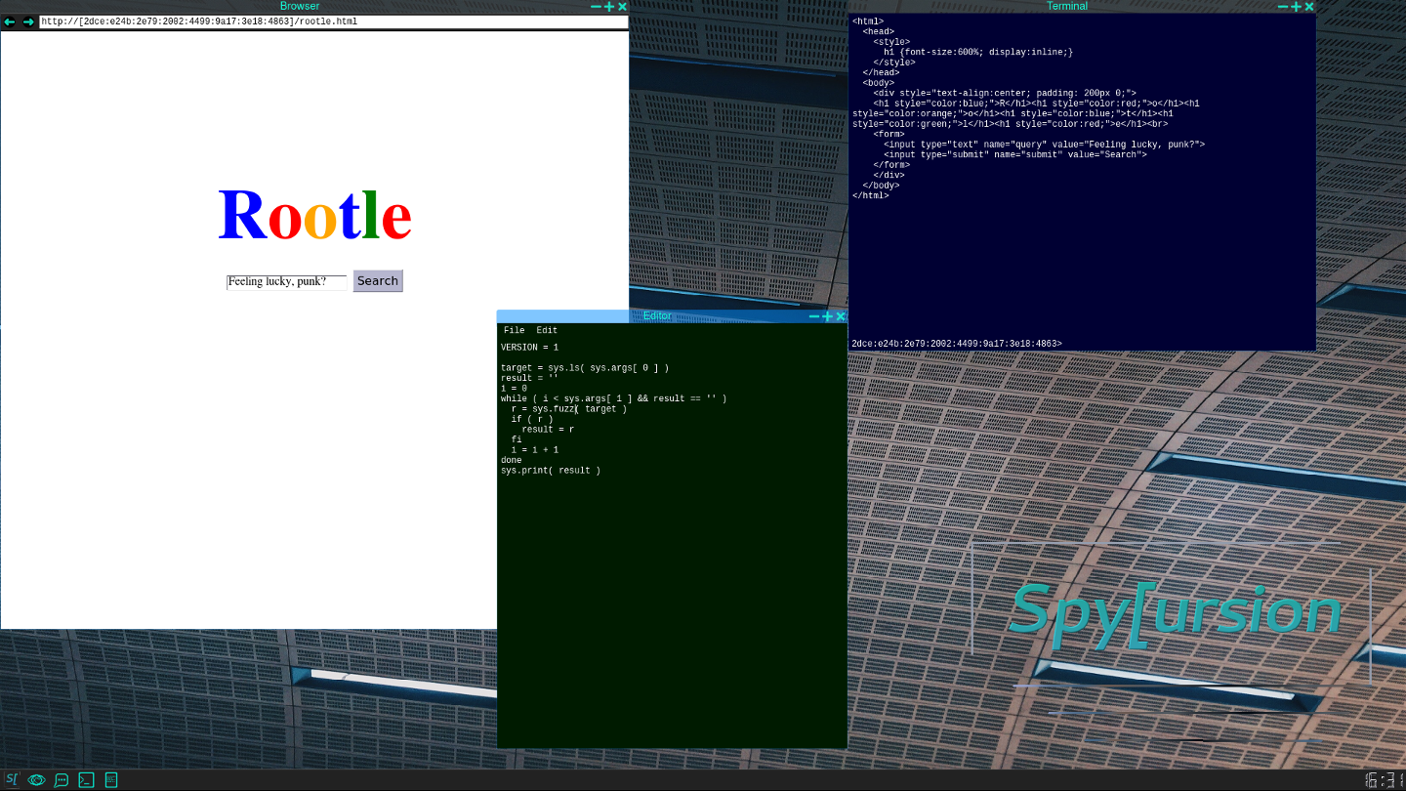The width and height of the screenshot is (1406, 791).
Task: Open the chat bubble icon in taskbar
Action: pos(62,779)
